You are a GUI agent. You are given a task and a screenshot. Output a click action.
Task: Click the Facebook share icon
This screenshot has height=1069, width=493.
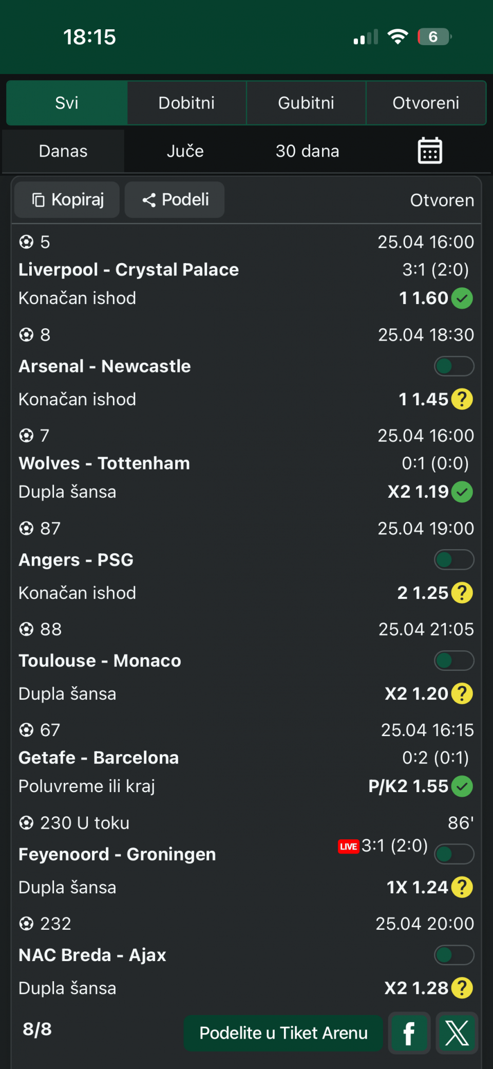(409, 1033)
